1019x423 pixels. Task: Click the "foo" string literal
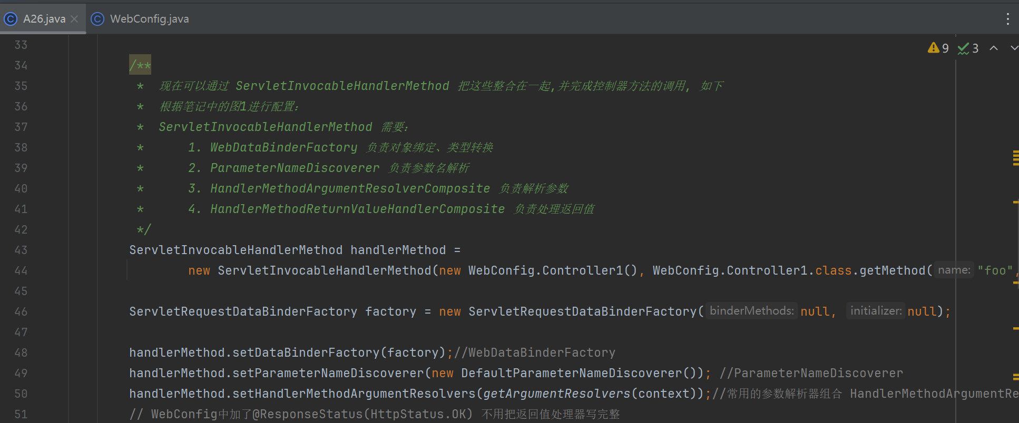click(995, 270)
